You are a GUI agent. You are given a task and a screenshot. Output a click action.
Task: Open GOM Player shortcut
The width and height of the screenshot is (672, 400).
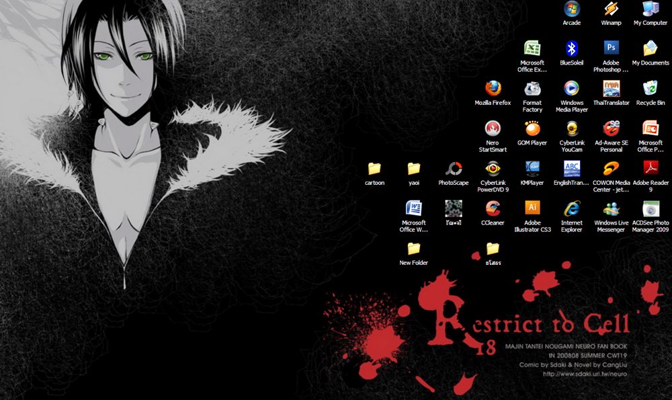tap(532, 128)
